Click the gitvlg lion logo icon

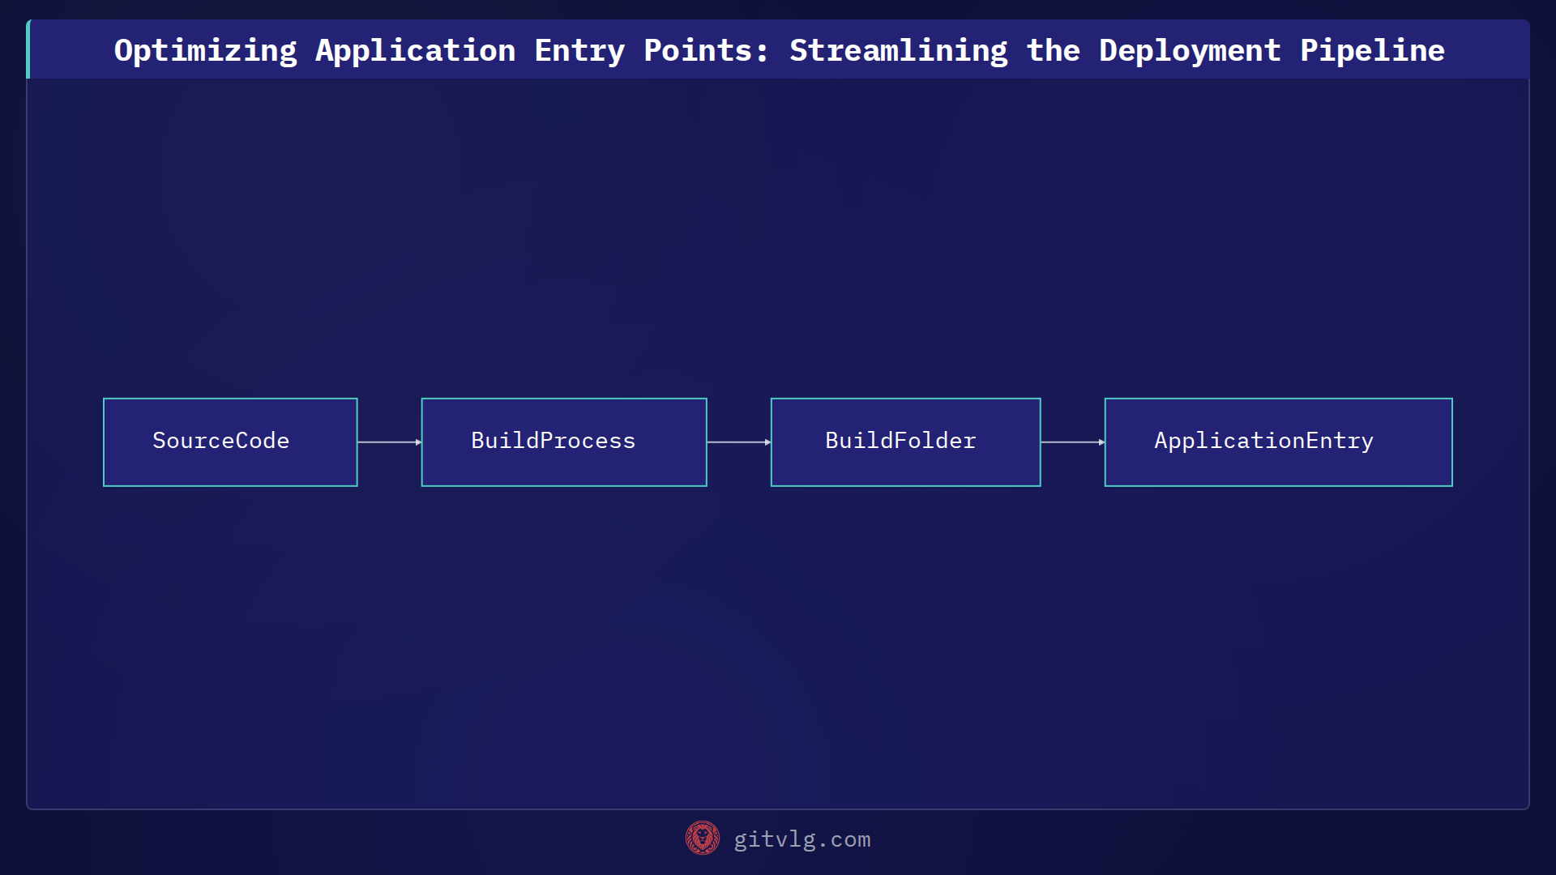(702, 838)
